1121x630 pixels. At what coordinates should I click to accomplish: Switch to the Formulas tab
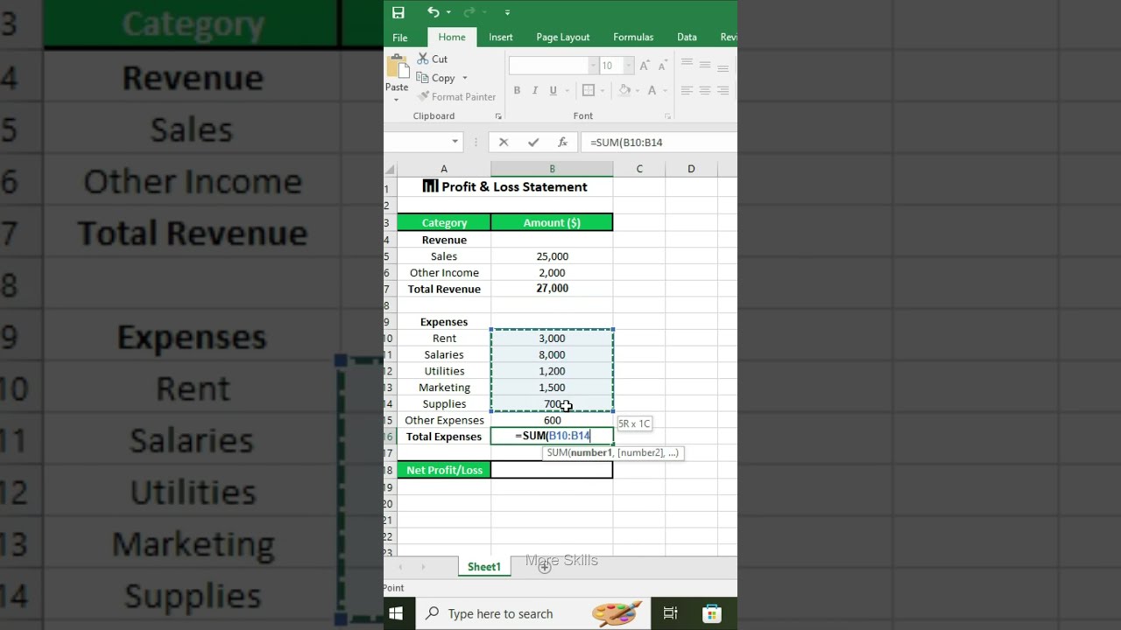pyautogui.click(x=633, y=37)
